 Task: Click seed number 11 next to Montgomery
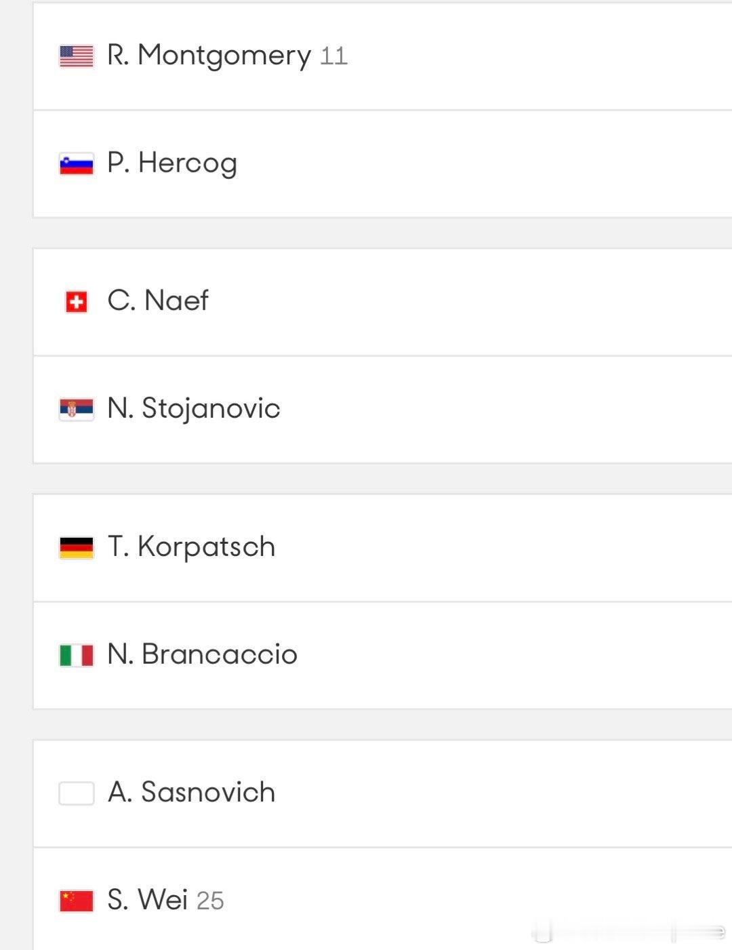click(333, 56)
